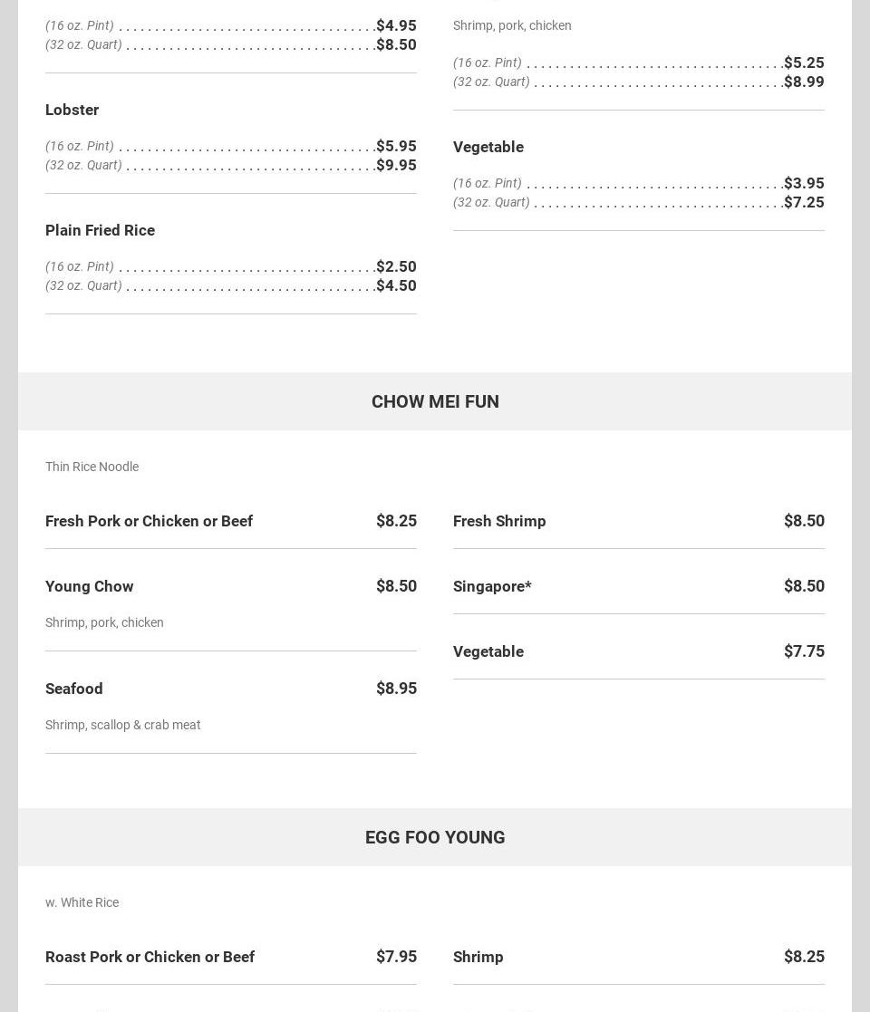This screenshot has height=1012, width=870.
Task: Choose the Shrimp egg foo young item
Action: [x=478, y=957]
